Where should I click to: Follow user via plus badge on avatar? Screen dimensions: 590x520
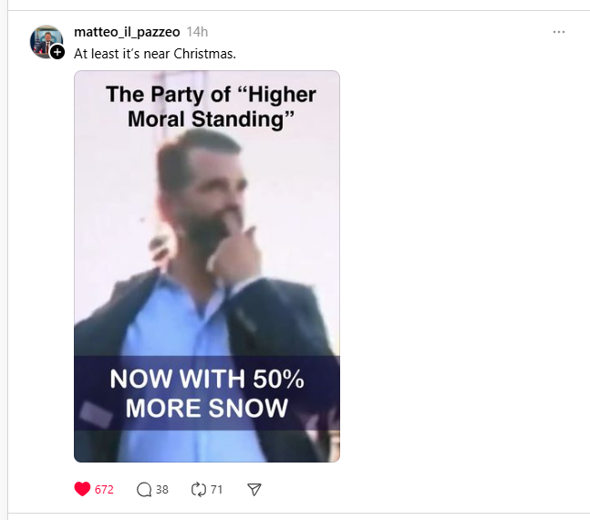tap(57, 53)
